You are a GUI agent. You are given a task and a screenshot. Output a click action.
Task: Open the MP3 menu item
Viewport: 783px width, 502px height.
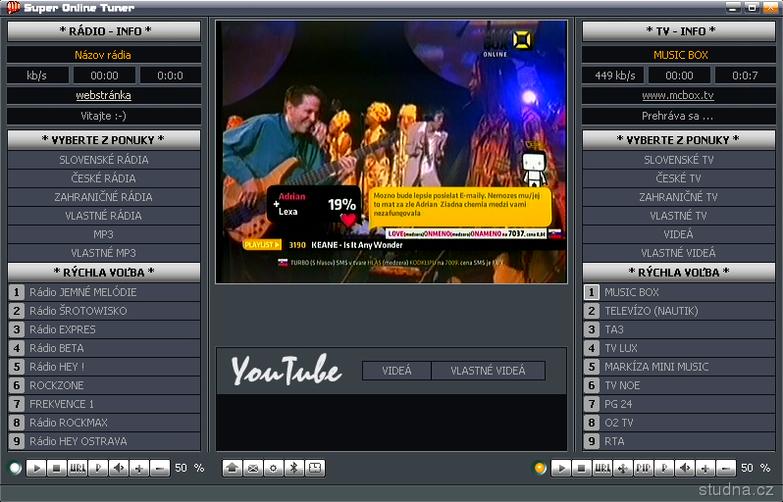coord(104,234)
